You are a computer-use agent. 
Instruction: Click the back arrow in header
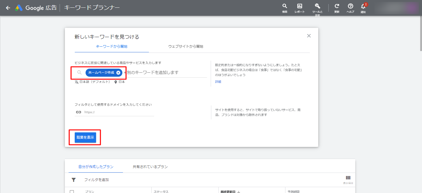pos(8,8)
